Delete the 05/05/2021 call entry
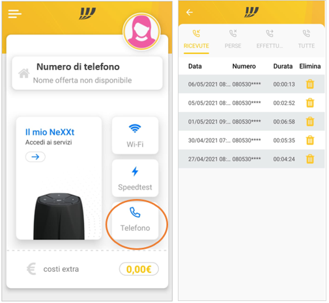The width and height of the screenshot is (329, 303). tap(310, 103)
